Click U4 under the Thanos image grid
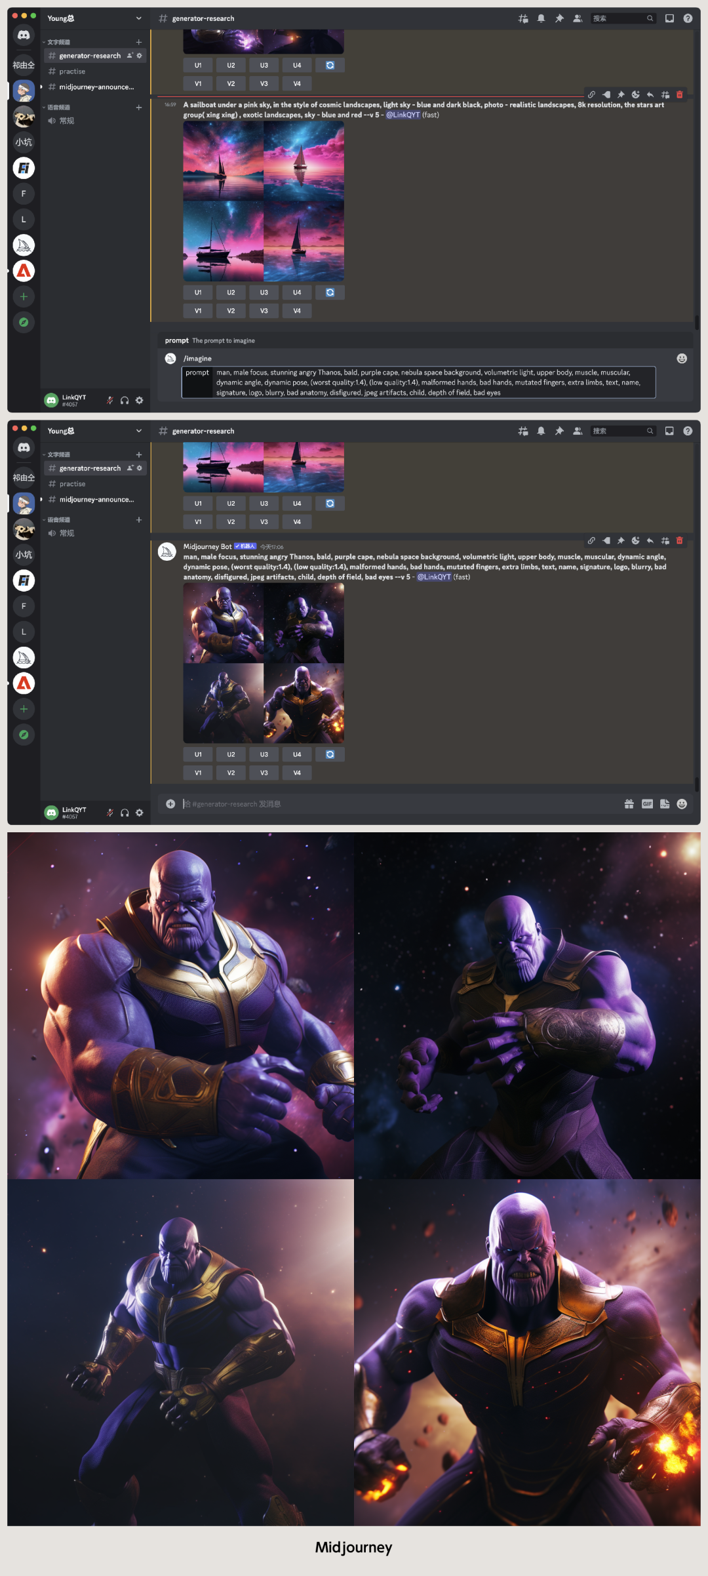 coord(297,754)
